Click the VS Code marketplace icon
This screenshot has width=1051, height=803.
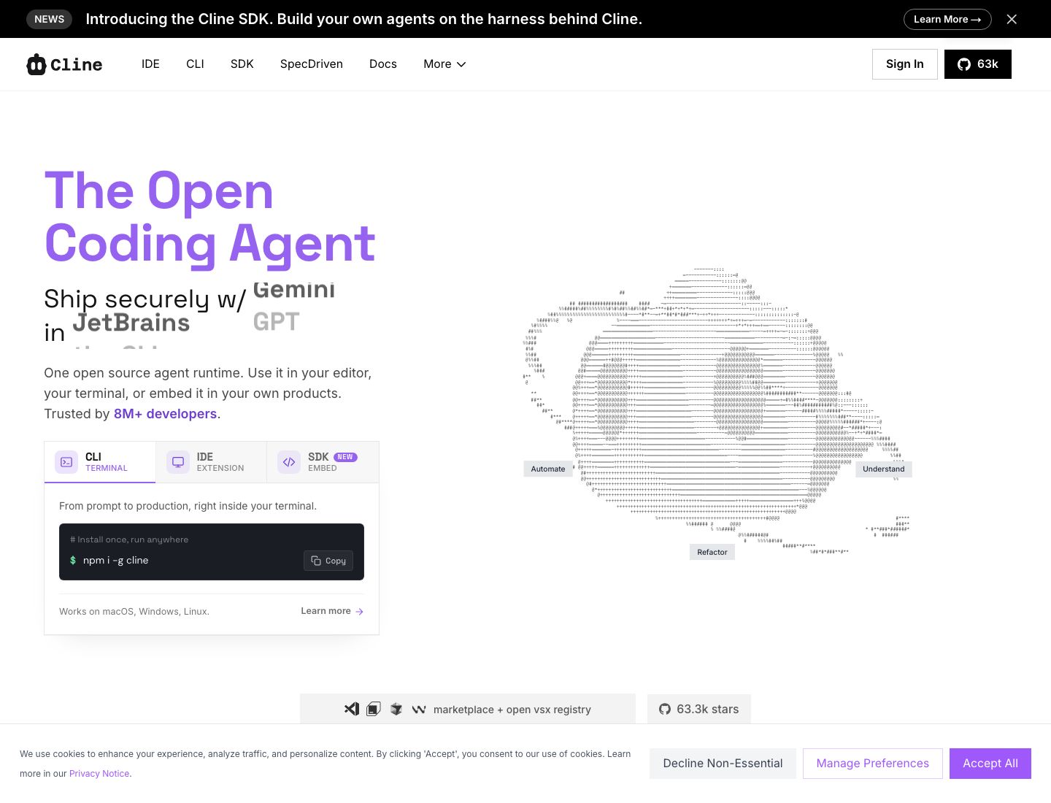pyautogui.click(x=352, y=709)
